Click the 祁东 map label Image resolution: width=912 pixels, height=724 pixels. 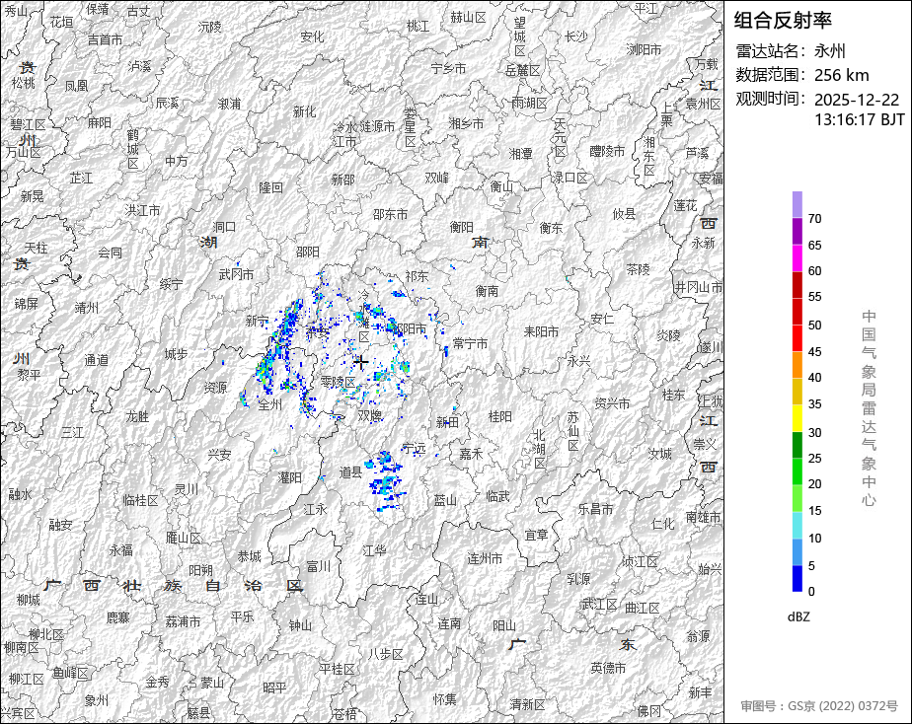point(418,276)
